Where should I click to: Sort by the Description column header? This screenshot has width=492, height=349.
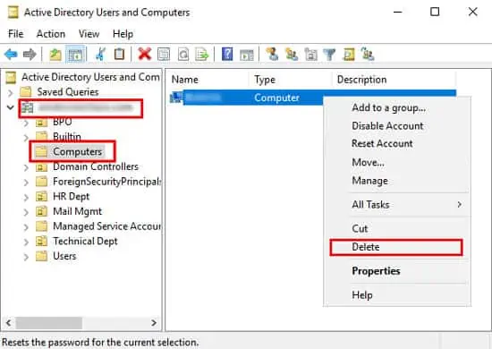point(394,80)
